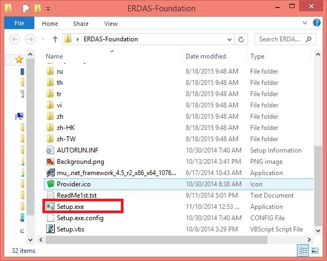This screenshot has height=261, width=327.
Task: Expand the ribbon with the chevron
Action: 305,23
